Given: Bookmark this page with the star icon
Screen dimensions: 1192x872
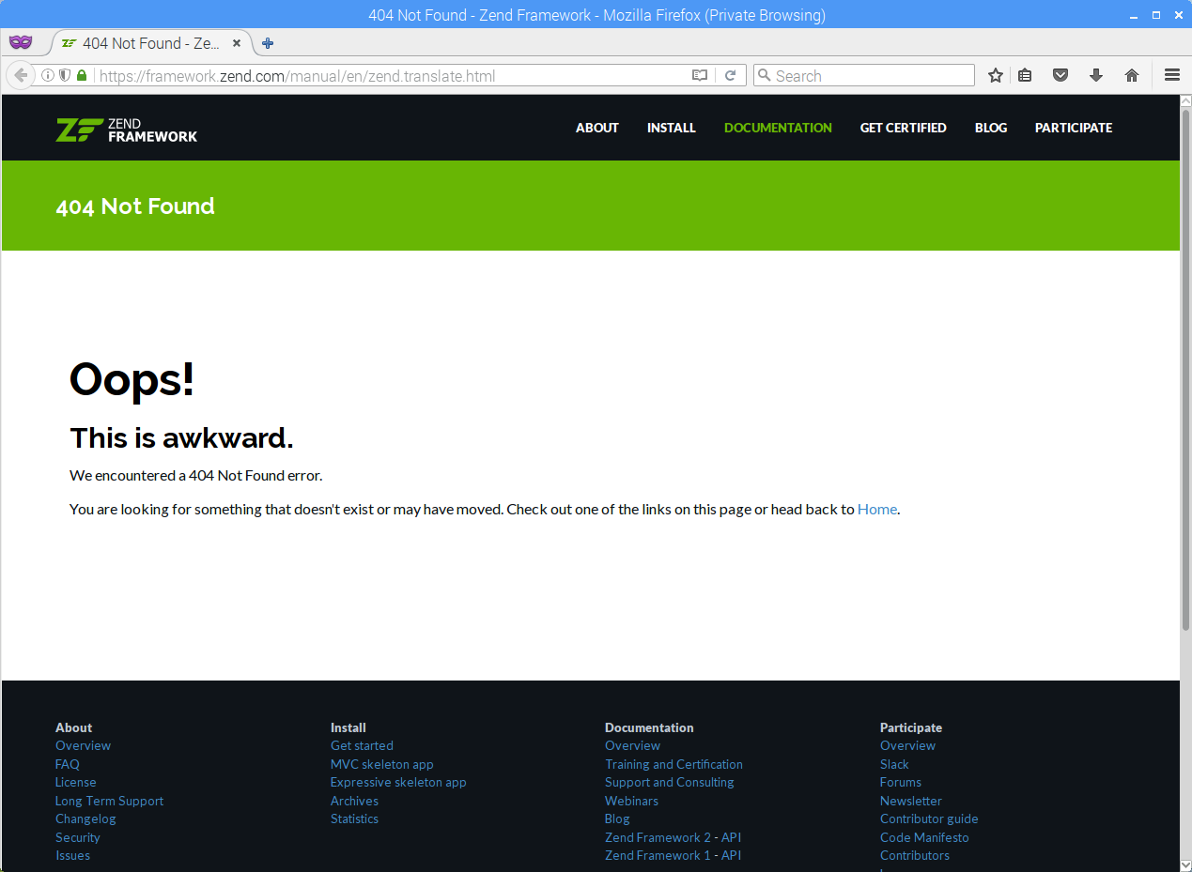Looking at the screenshot, I should 996,75.
